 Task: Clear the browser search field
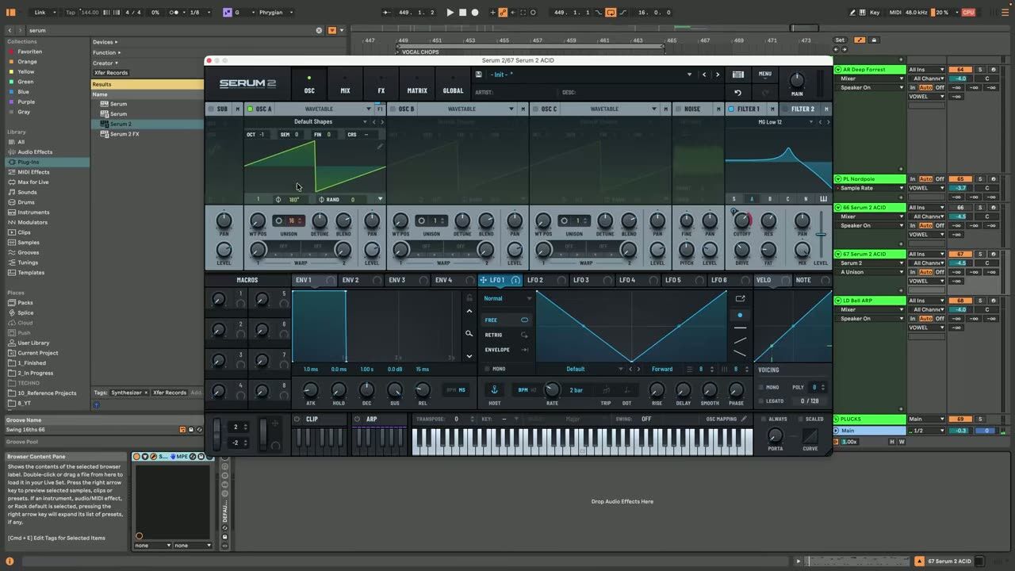point(320,30)
